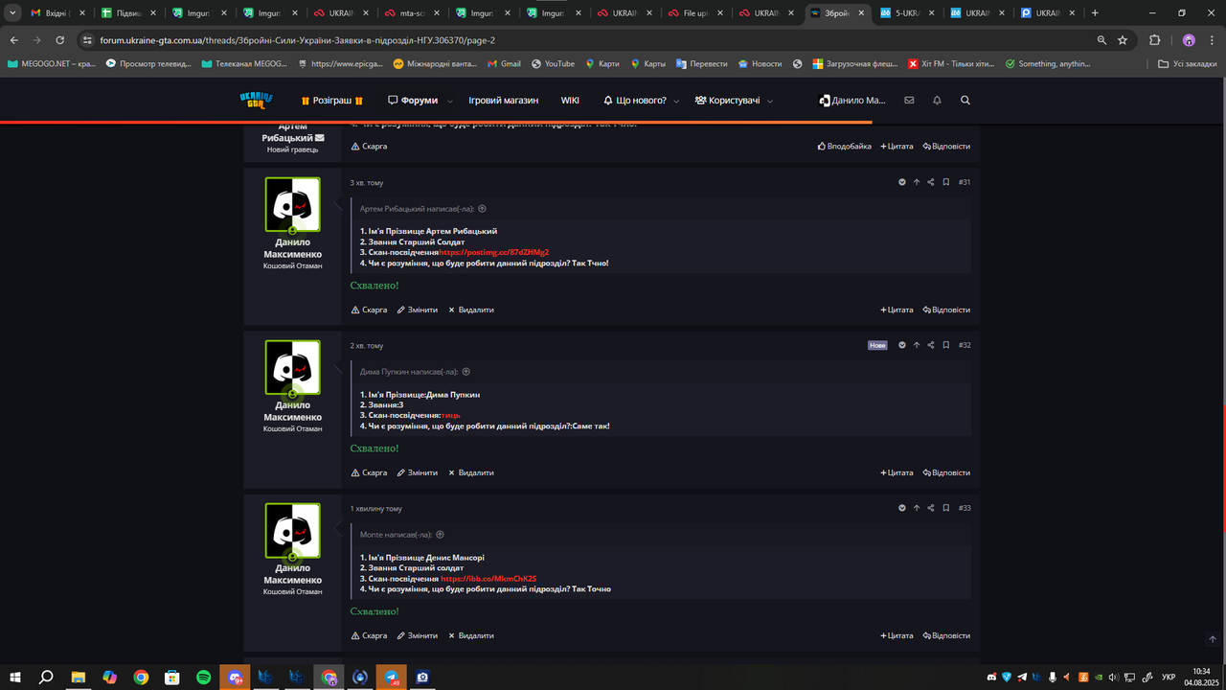Expand quote from Дима Пупкин
Viewport: 1226px width, 690px height.
(x=465, y=372)
